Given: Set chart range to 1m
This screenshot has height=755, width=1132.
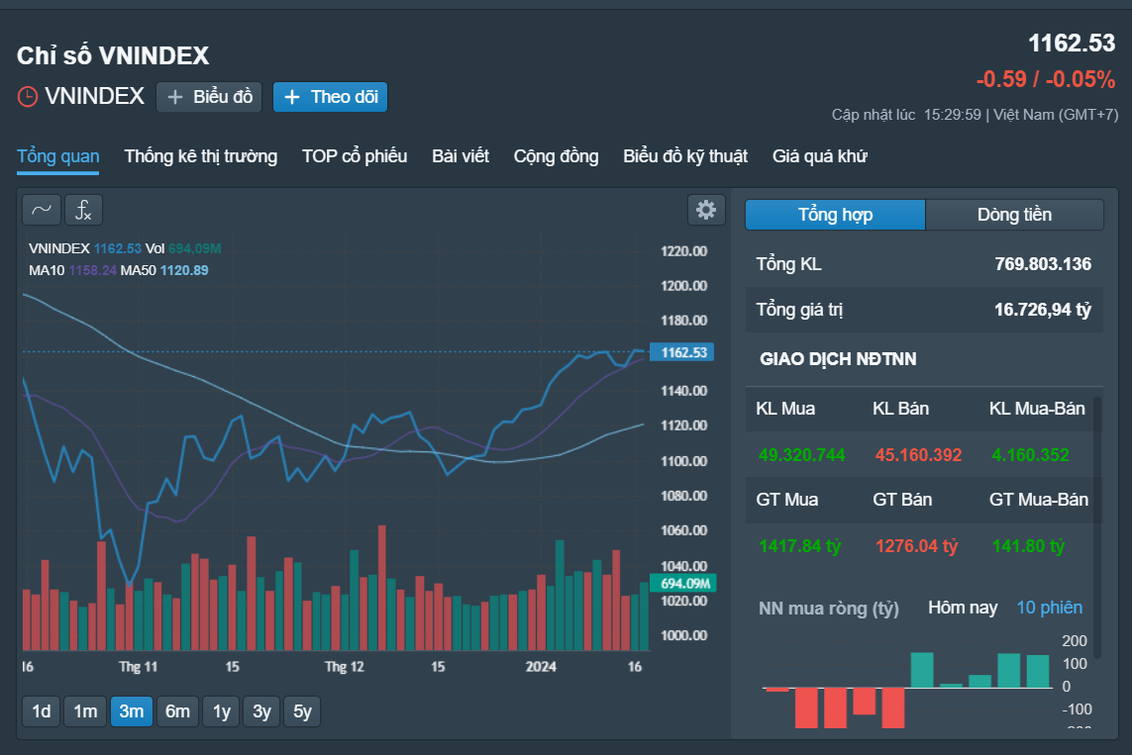Looking at the screenshot, I should [85, 711].
